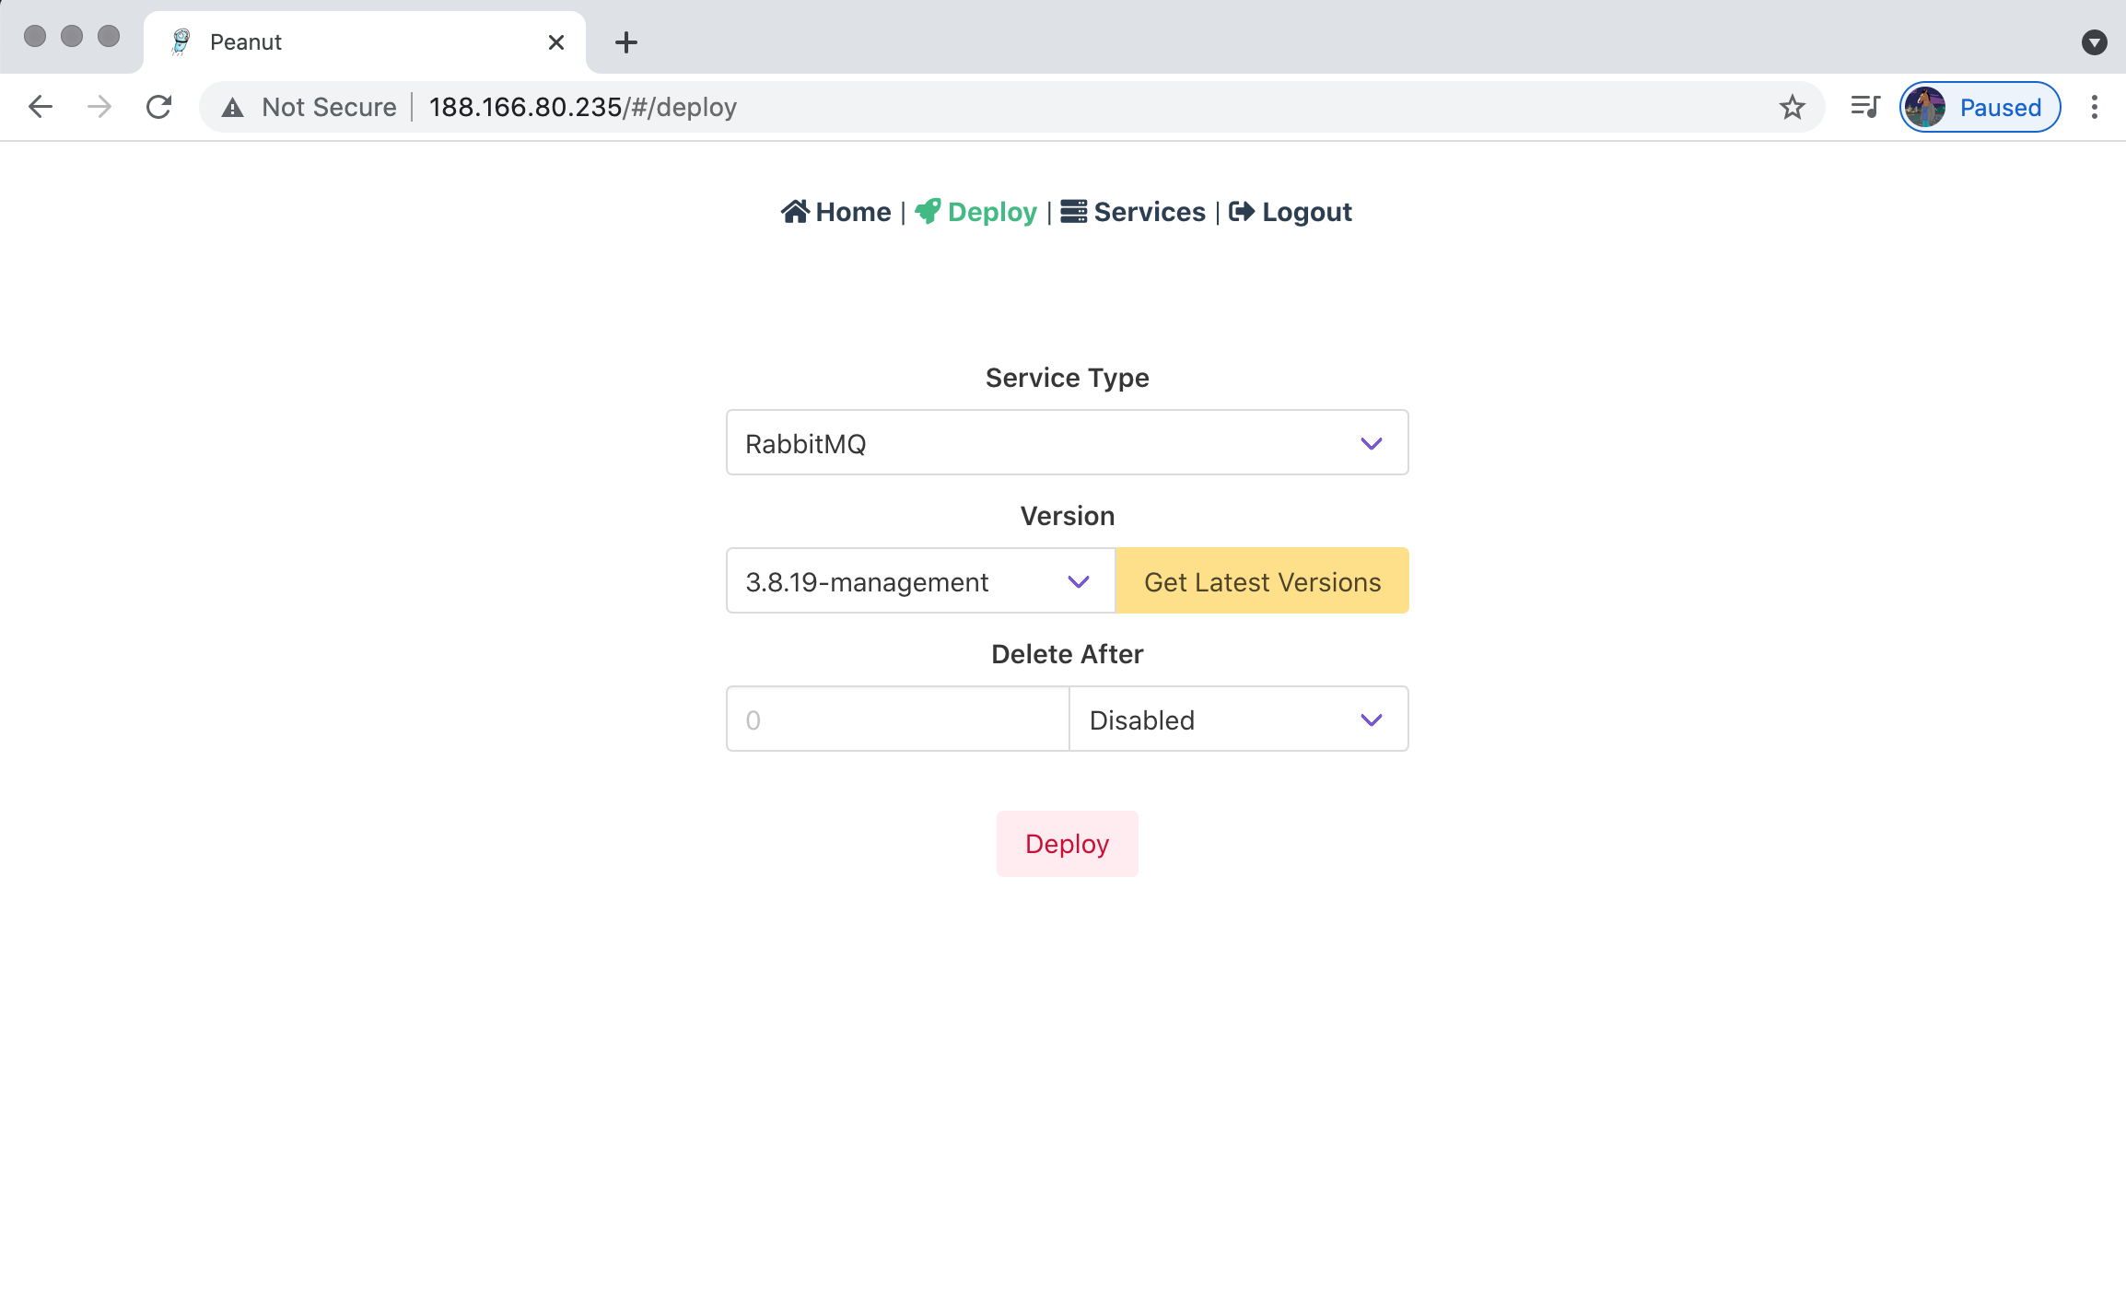Screen dimensions: 2126x1310
Task: Click Get Latest Versions button
Action: pyautogui.click(x=1262, y=580)
